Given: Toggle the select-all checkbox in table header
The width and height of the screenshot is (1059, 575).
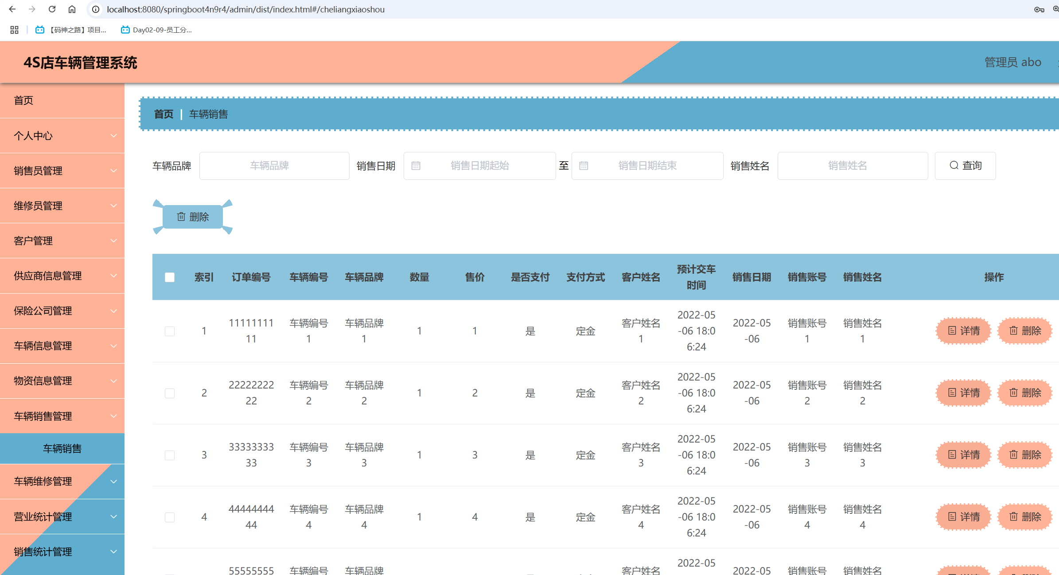Looking at the screenshot, I should pyautogui.click(x=170, y=277).
